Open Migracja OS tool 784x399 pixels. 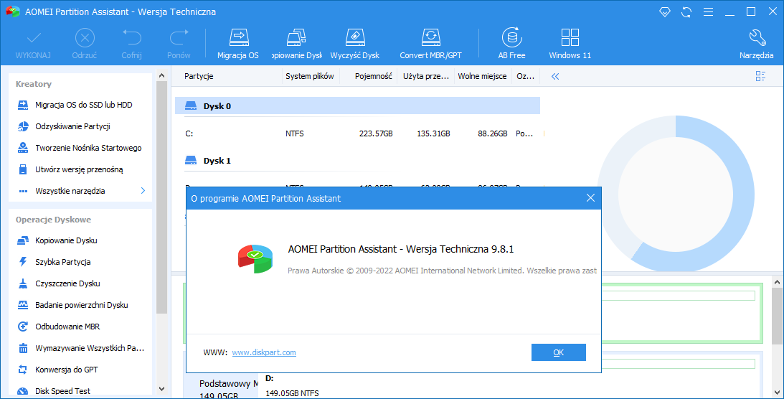[238, 44]
